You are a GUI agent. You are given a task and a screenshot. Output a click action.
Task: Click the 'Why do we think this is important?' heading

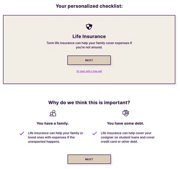[89, 103]
